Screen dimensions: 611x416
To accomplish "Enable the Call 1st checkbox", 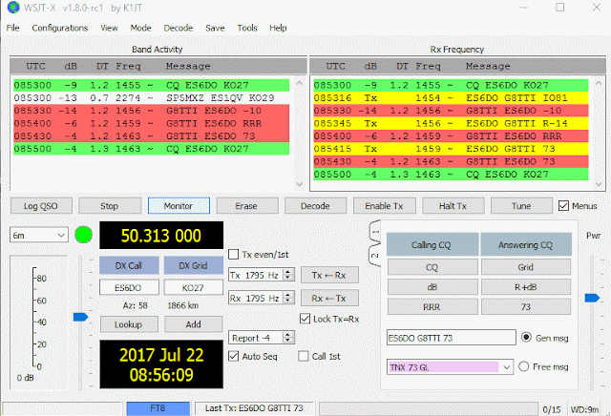I will click(x=304, y=356).
